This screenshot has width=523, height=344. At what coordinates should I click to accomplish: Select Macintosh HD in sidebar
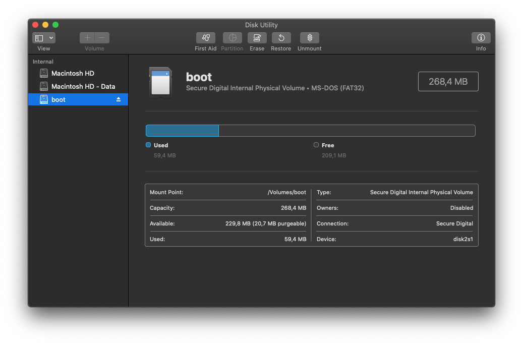[78, 73]
